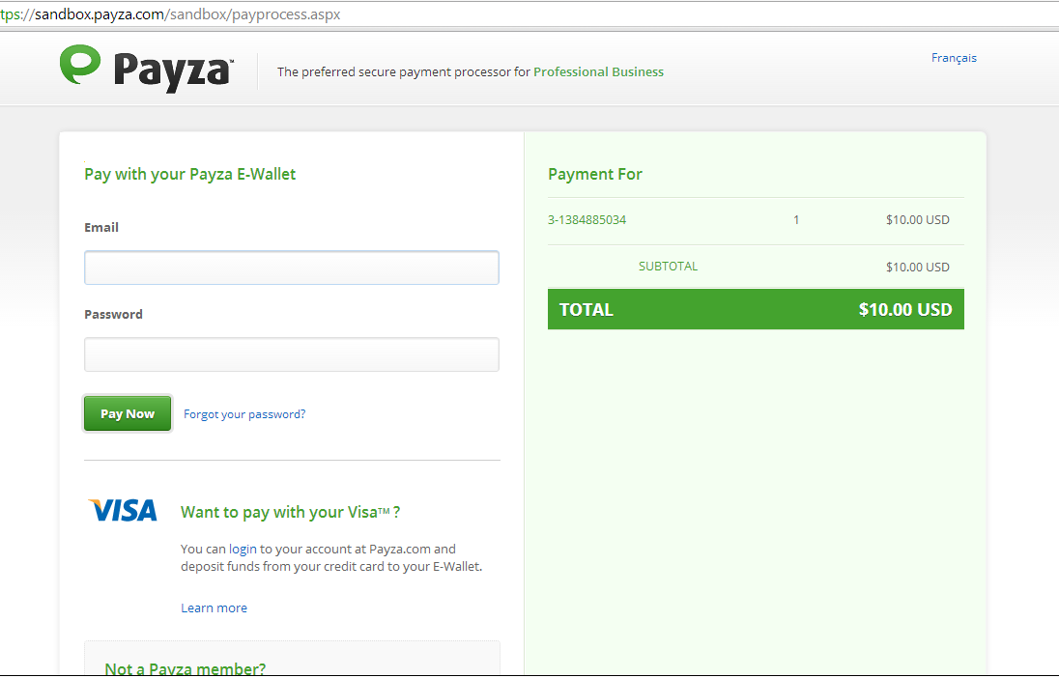1059x678 pixels.
Task: Follow the login link to Payza.com
Action: point(243,549)
